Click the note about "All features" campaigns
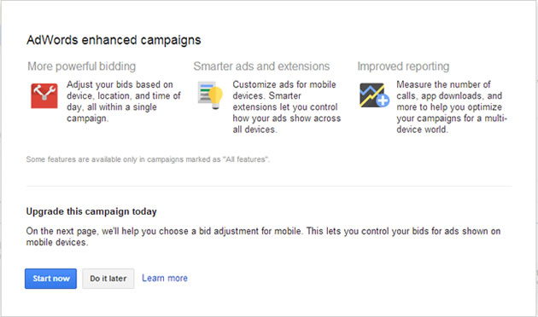The image size is (538, 317). coord(148,159)
